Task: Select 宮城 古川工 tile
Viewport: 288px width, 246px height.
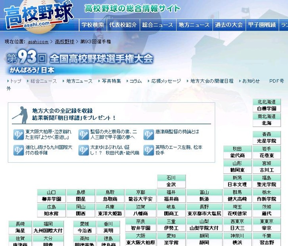Action: click(267, 167)
